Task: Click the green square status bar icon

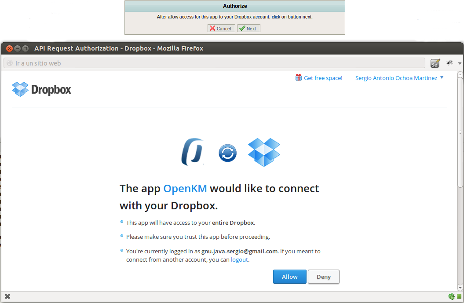Action: pos(459,296)
